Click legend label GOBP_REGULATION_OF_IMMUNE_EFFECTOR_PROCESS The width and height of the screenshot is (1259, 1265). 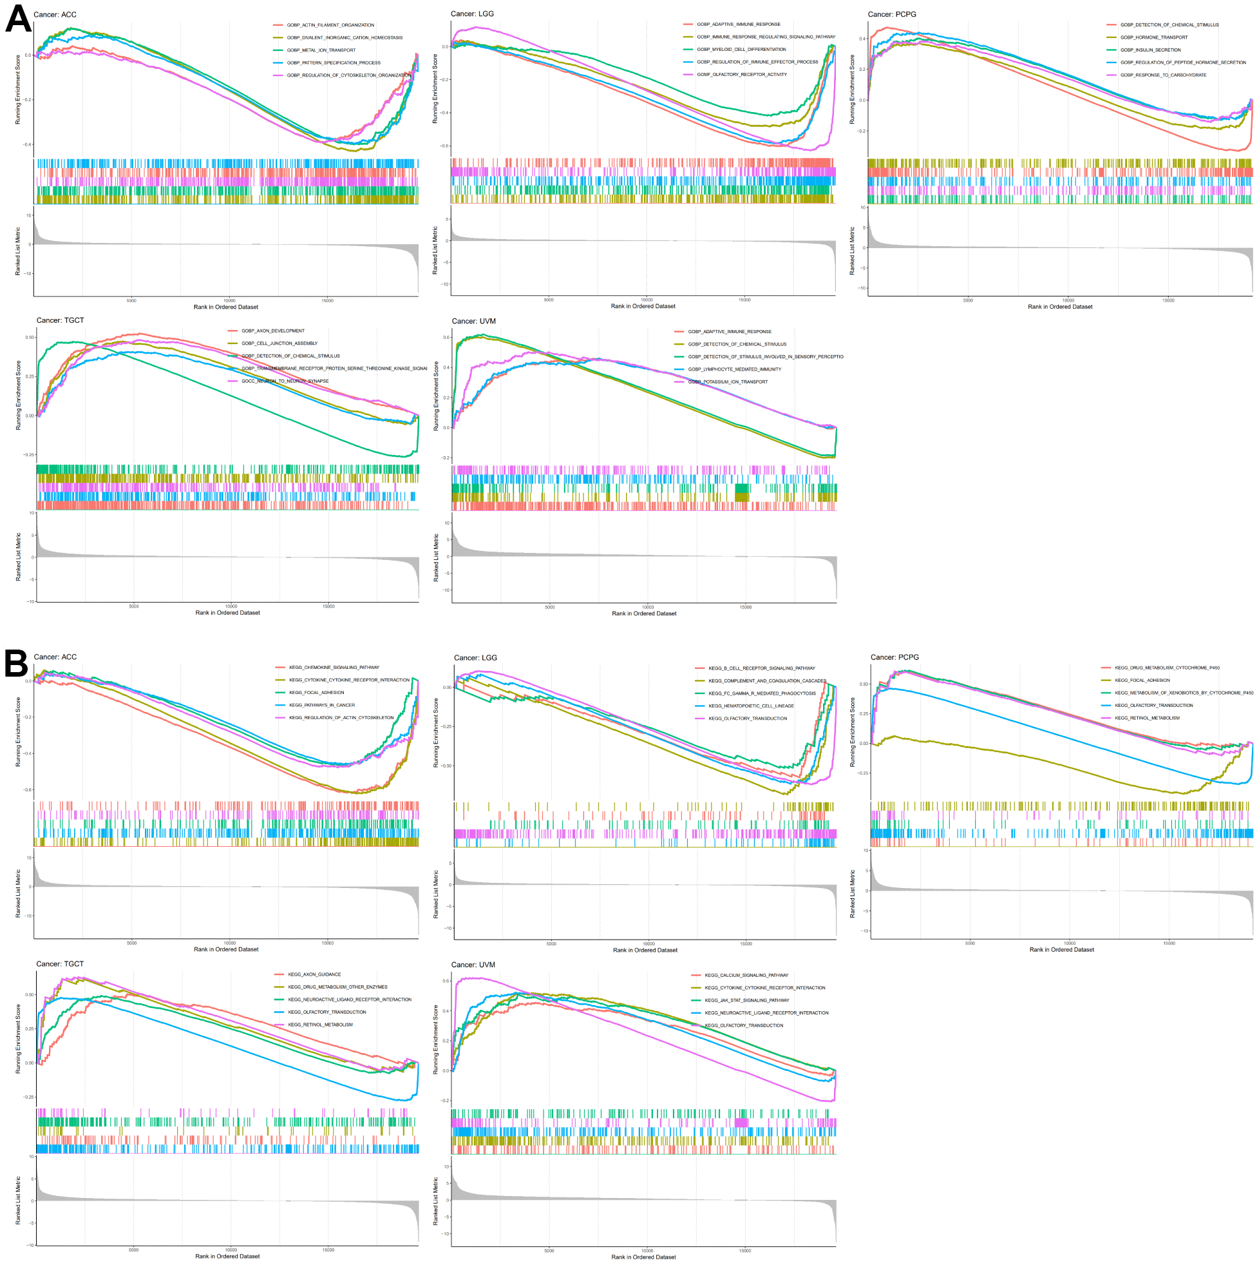click(758, 62)
